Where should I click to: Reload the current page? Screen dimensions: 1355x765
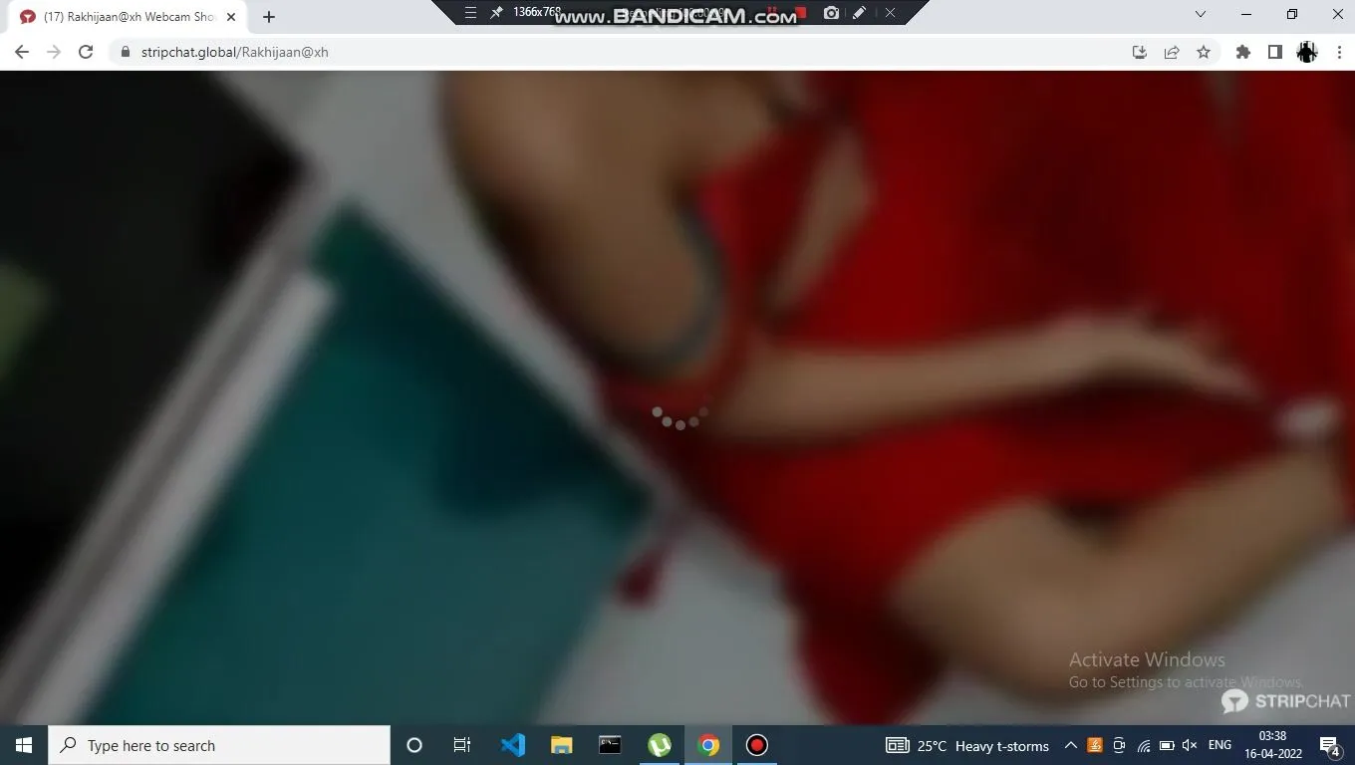click(x=86, y=52)
